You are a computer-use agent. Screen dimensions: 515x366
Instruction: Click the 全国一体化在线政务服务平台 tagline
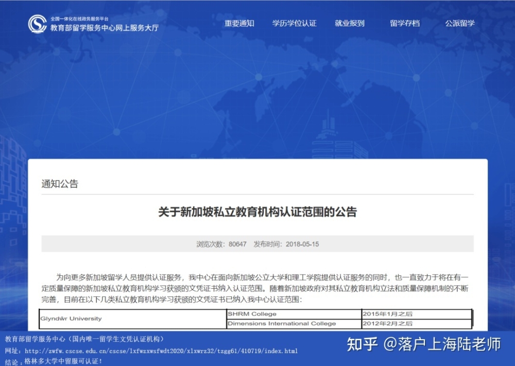tap(79, 19)
